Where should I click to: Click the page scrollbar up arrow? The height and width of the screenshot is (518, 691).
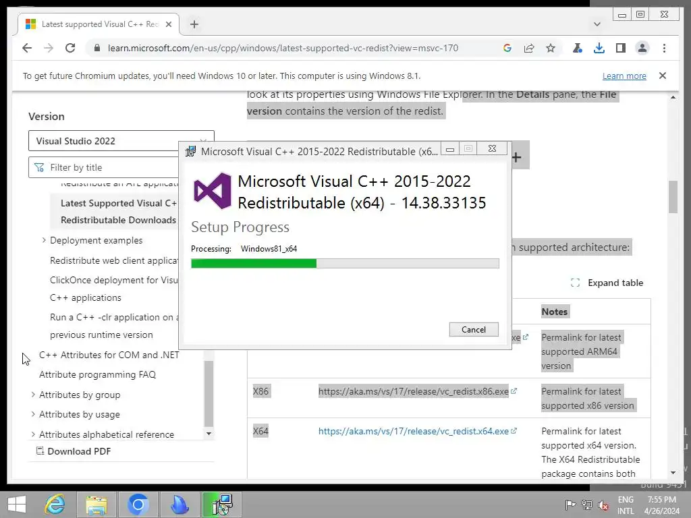pos(673,97)
